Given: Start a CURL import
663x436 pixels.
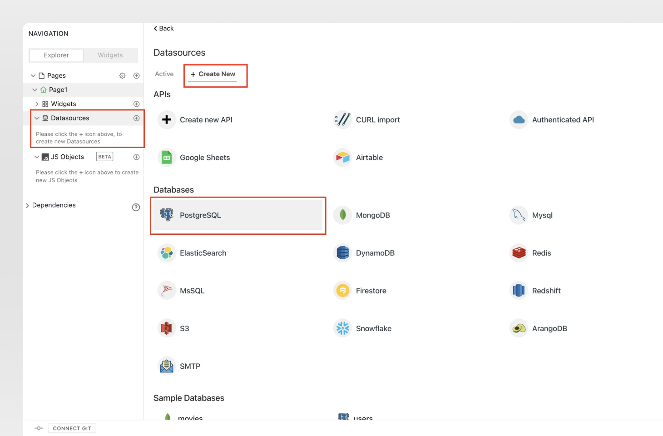Looking at the screenshot, I should coord(378,119).
